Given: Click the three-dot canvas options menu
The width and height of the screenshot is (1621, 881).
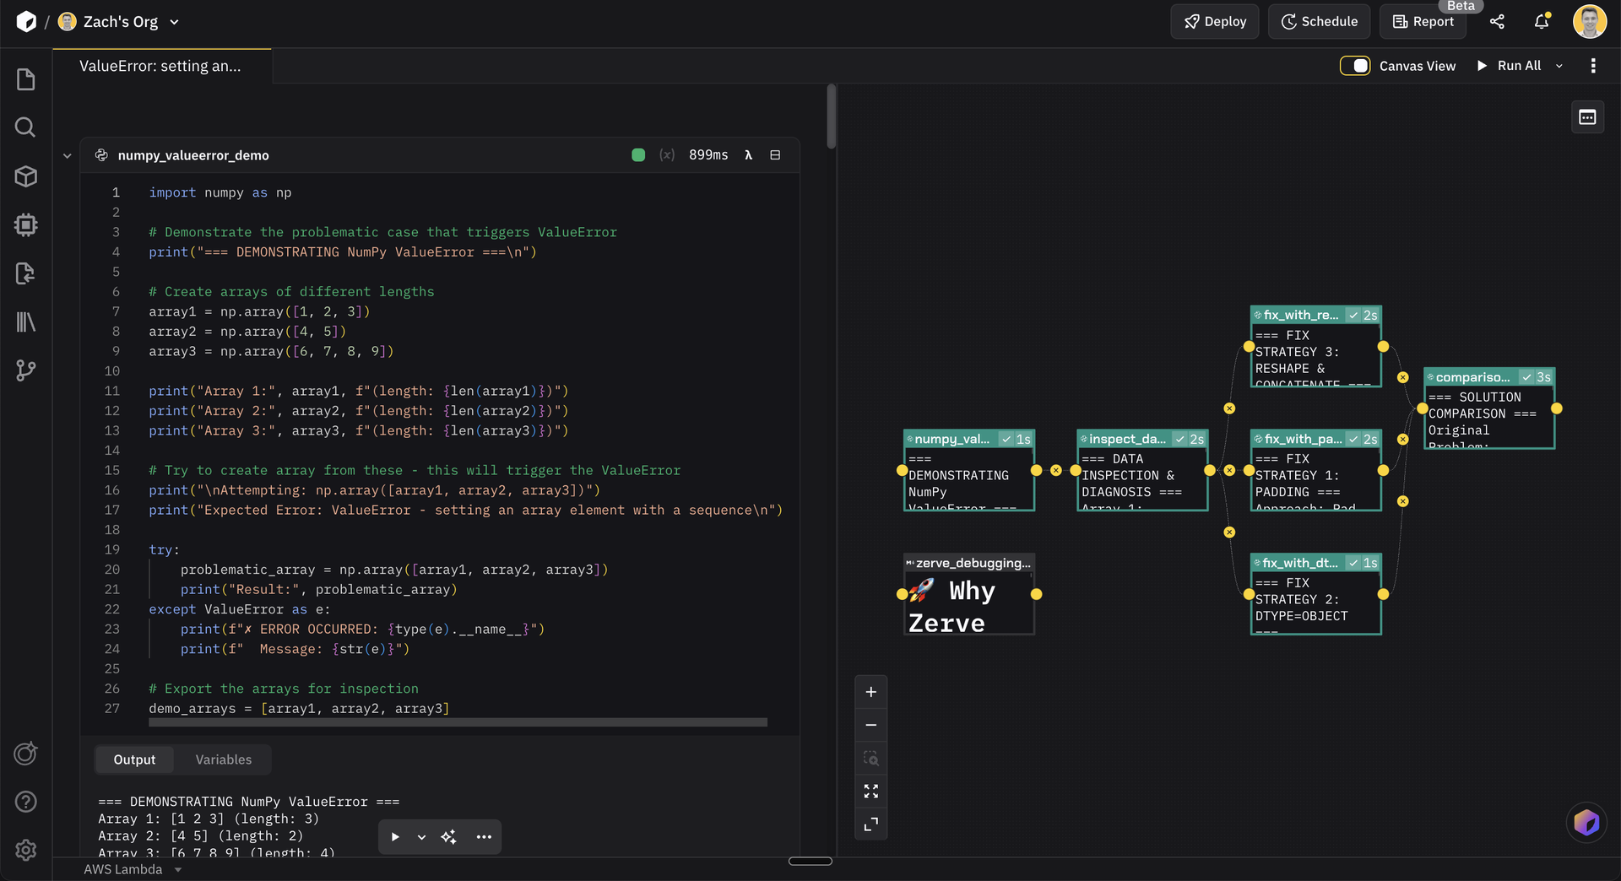Looking at the screenshot, I should pos(1593,66).
